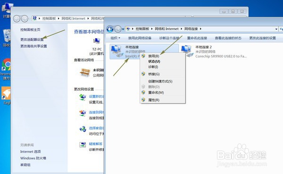
Task: Open recent pages dropdown beside the Forward arrow
Action: click(x=123, y=29)
